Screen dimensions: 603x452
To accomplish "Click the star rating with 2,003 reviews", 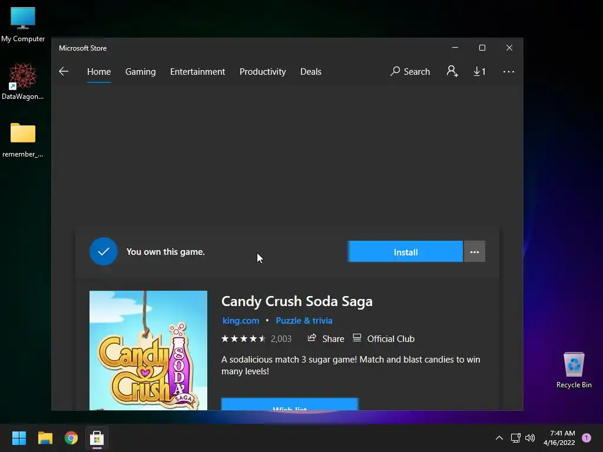I will pos(257,338).
